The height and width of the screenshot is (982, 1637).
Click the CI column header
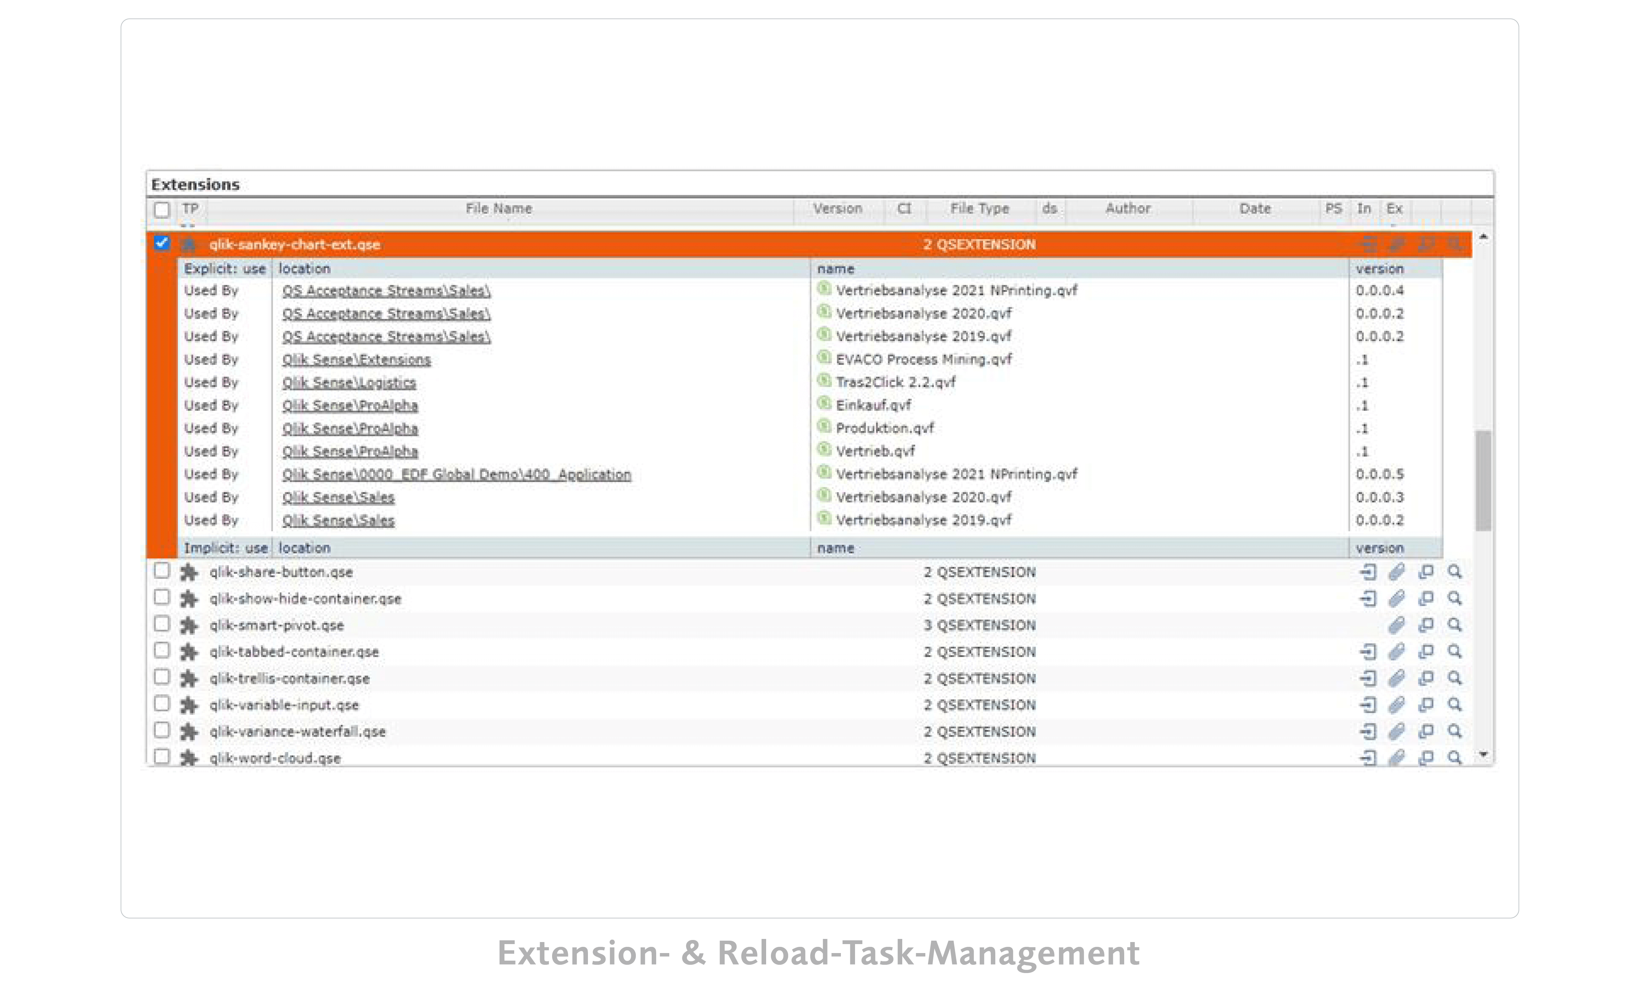(905, 208)
